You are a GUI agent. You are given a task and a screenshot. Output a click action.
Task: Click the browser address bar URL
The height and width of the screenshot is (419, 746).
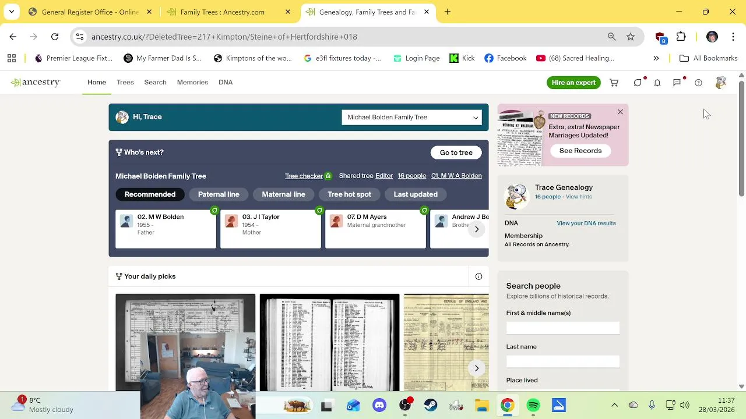pos(224,37)
